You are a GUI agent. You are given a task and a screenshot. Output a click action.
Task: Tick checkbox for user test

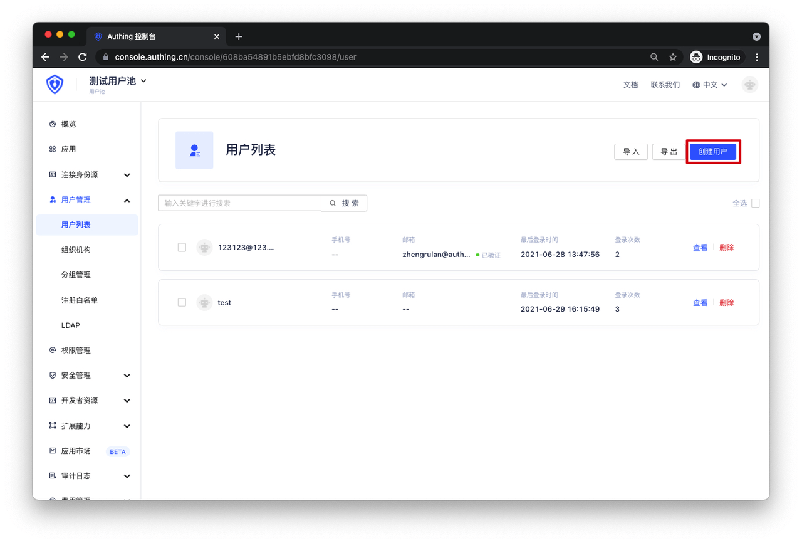(182, 302)
